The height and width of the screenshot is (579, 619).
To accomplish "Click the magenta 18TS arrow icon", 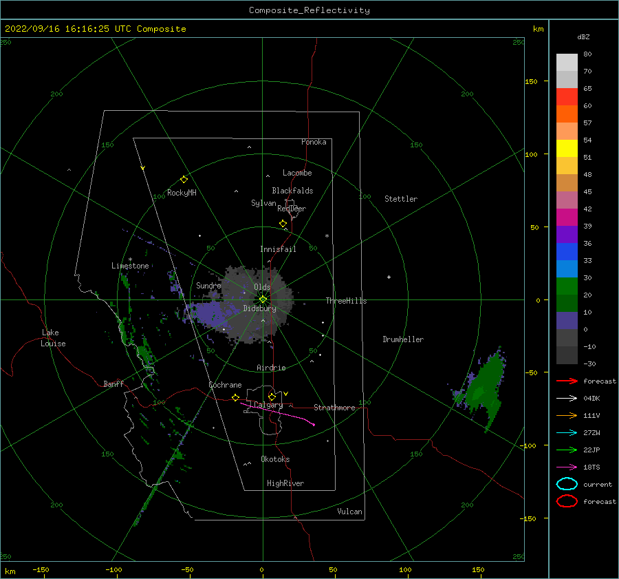I will [567, 467].
